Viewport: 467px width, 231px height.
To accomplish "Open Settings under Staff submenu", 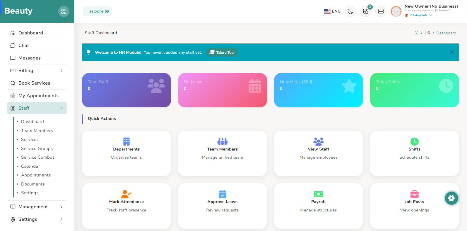I will 30,193.
